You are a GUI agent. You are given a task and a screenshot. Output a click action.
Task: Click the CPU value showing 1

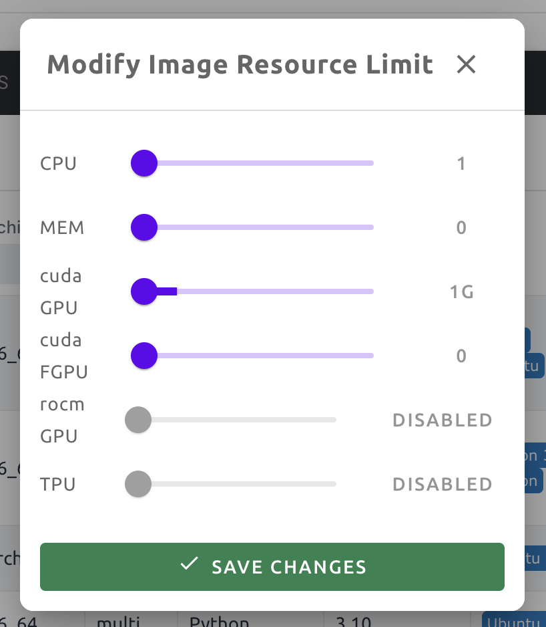[x=461, y=162]
